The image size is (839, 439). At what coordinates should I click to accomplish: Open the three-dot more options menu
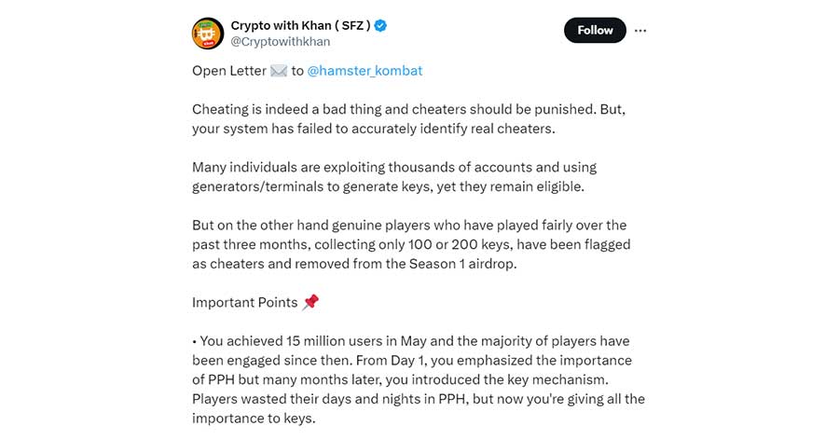coord(640,31)
